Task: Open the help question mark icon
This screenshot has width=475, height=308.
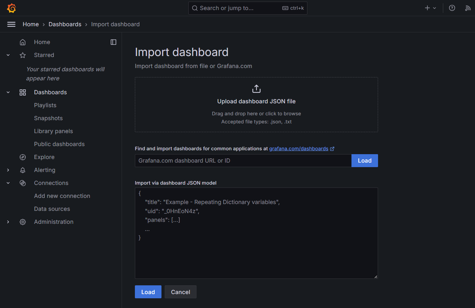Action: point(452,8)
